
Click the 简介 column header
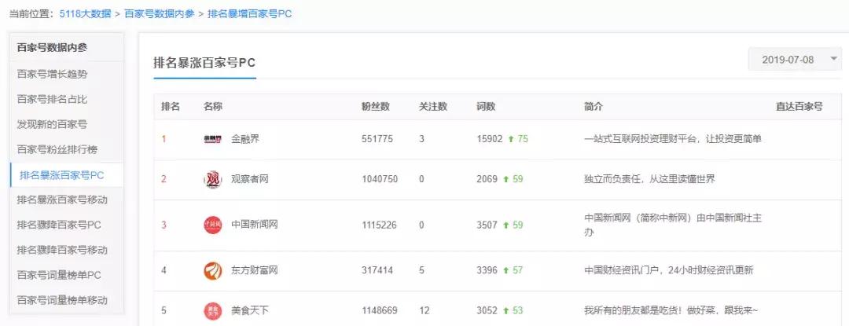click(594, 107)
